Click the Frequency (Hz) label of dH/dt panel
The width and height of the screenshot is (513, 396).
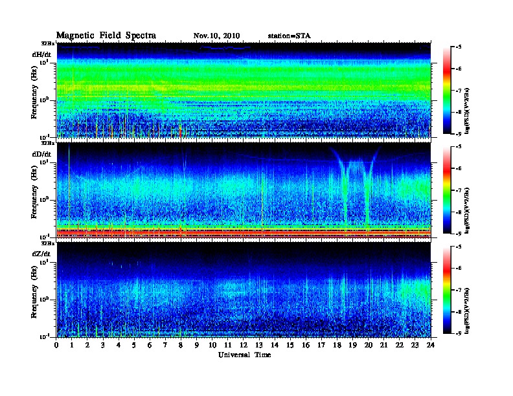coord(34,92)
